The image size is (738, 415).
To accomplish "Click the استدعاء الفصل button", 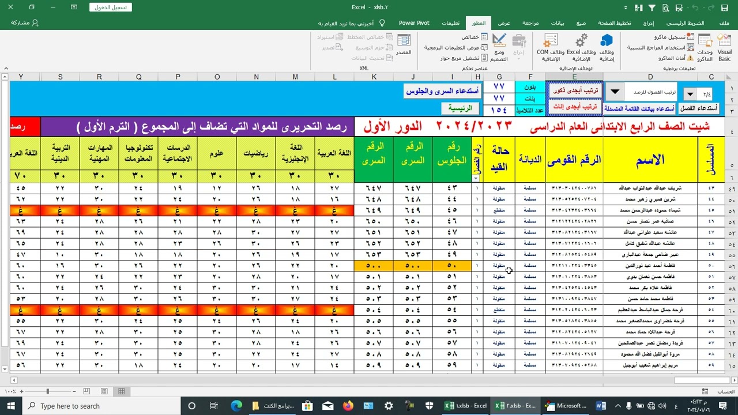I will click(699, 108).
